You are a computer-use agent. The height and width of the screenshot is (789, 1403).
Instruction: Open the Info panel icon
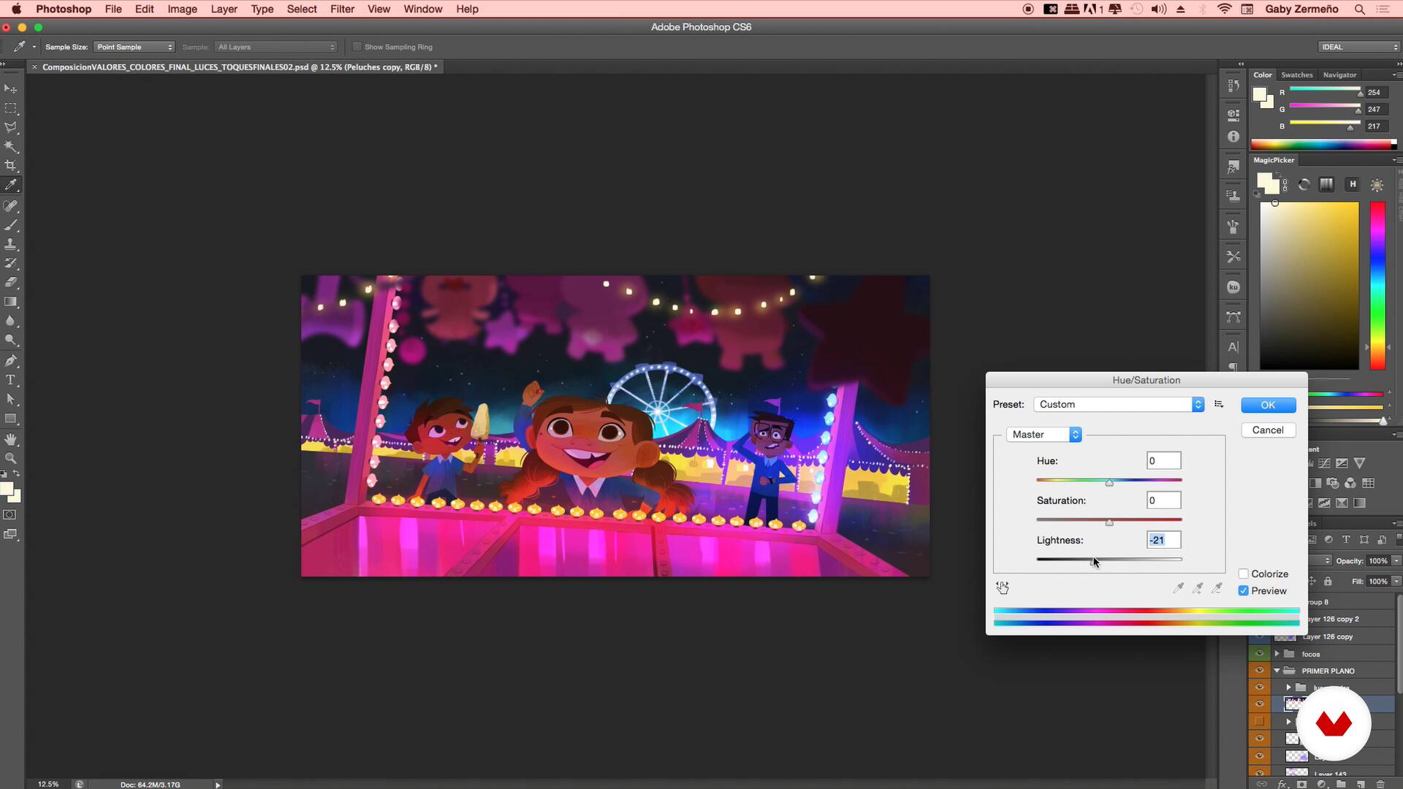[1233, 137]
